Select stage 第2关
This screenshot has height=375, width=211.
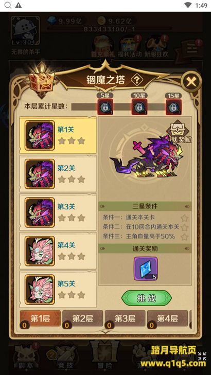click(x=58, y=174)
